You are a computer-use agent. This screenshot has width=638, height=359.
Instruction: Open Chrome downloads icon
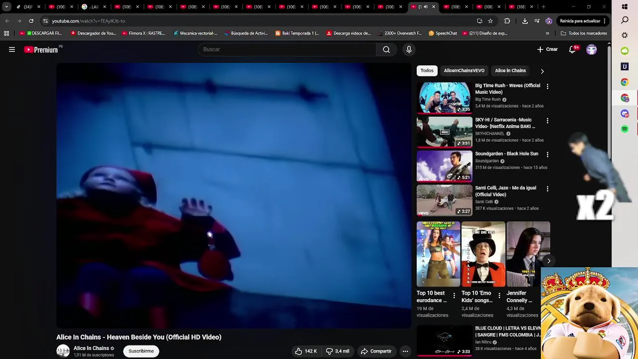click(525, 21)
